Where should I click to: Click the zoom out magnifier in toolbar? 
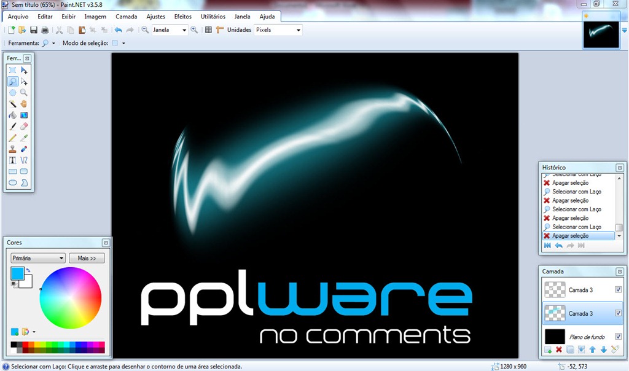tap(145, 29)
